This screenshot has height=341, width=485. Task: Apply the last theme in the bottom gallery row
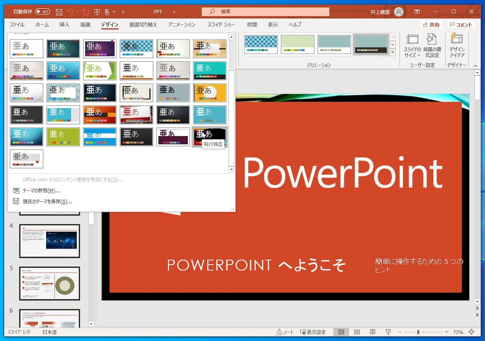pyautogui.click(x=27, y=159)
